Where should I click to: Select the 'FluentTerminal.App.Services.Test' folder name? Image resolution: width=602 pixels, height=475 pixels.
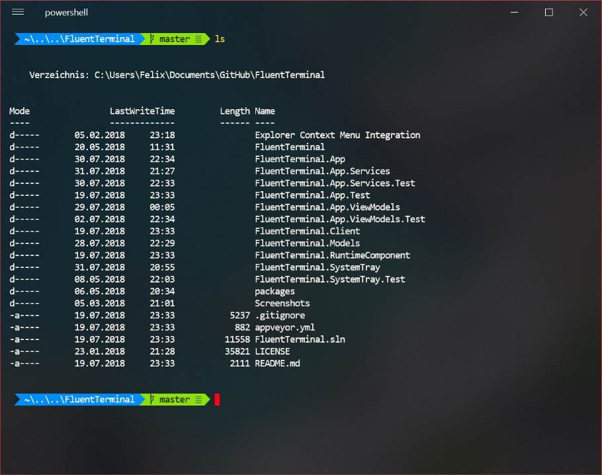coord(335,183)
